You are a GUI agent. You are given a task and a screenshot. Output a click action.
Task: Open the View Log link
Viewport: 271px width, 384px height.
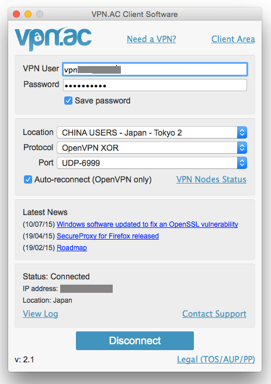pyautogui.click(x=40, y=314)
